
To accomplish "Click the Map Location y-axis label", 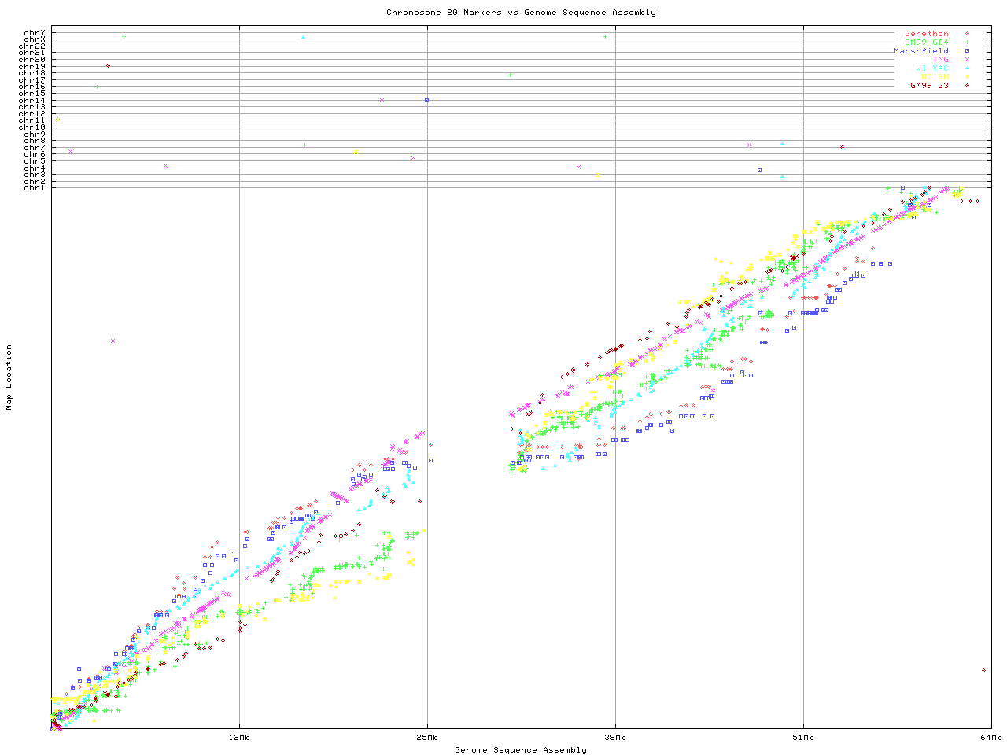I will (x=9, y=377).
